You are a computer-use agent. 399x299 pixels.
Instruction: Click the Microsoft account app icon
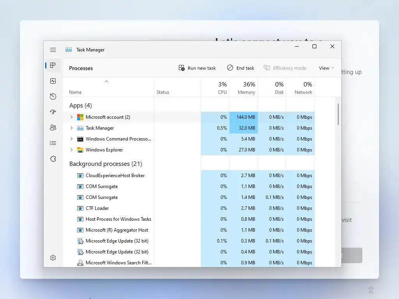tap(80, 117)
